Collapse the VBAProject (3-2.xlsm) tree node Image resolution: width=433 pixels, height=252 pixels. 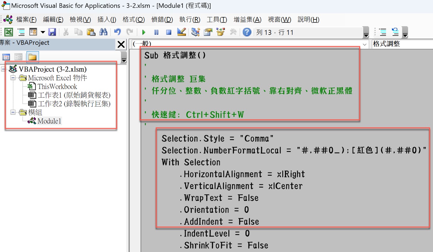pyautogui.click(x=4, y=69)
